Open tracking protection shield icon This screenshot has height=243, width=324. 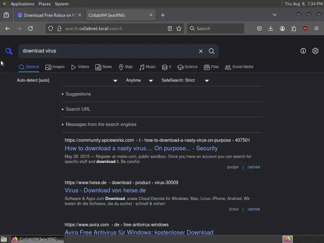pos(51,28)
